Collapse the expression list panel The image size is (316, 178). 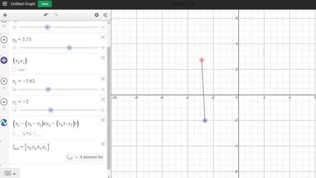coord(105,15)
